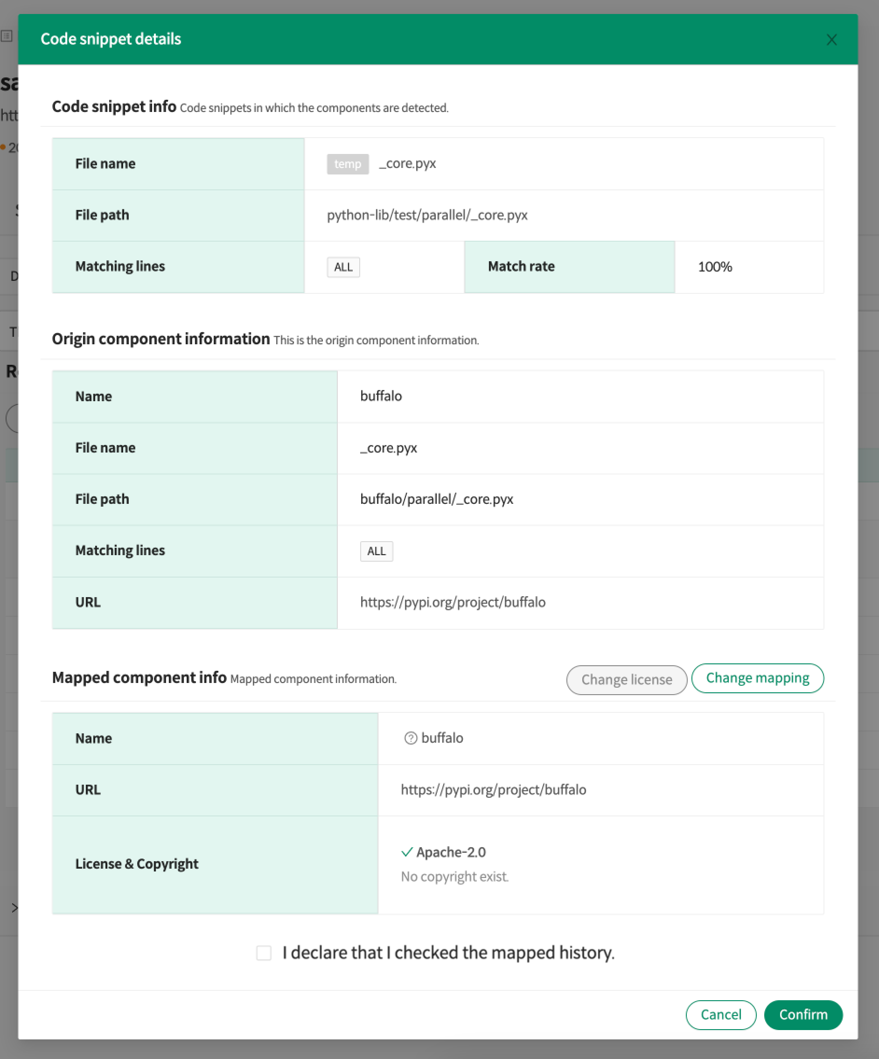Select the ALL tag in Code snippet info
Screen dimensions: 879x1059
pos(343,267)
